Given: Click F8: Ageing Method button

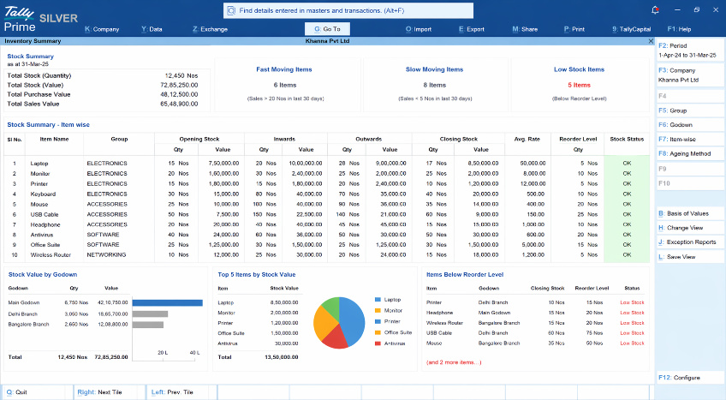Looking at the screenshot, I should click(x=689, y=153).
